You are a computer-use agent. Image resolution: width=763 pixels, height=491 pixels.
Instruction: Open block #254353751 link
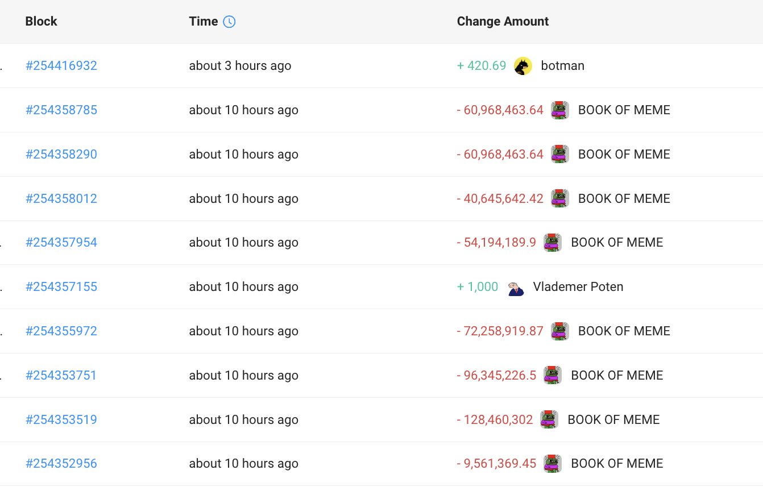pyautogui.click(x=61, y=376)
